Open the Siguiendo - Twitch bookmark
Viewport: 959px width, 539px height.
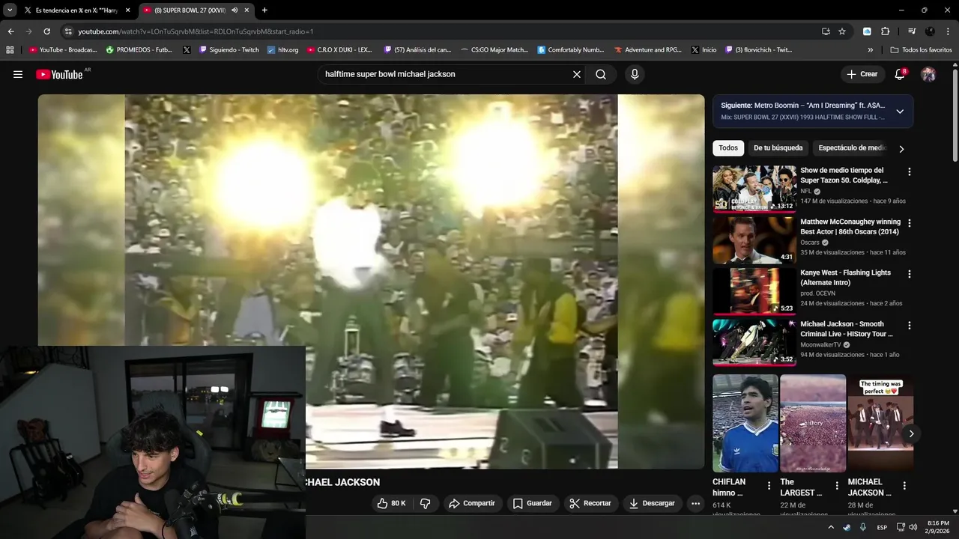229,50
